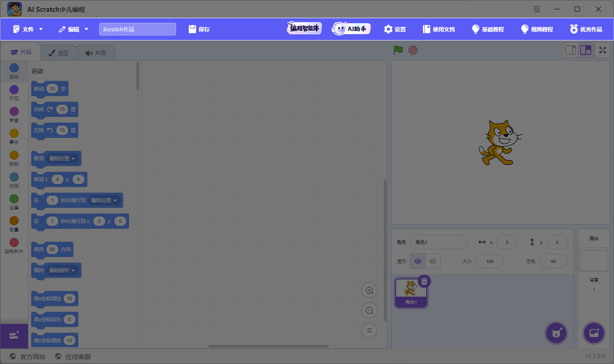Select the Control category circle
Image resolution: width=614 pixels, height=364 pixels.
coord(14,155)
